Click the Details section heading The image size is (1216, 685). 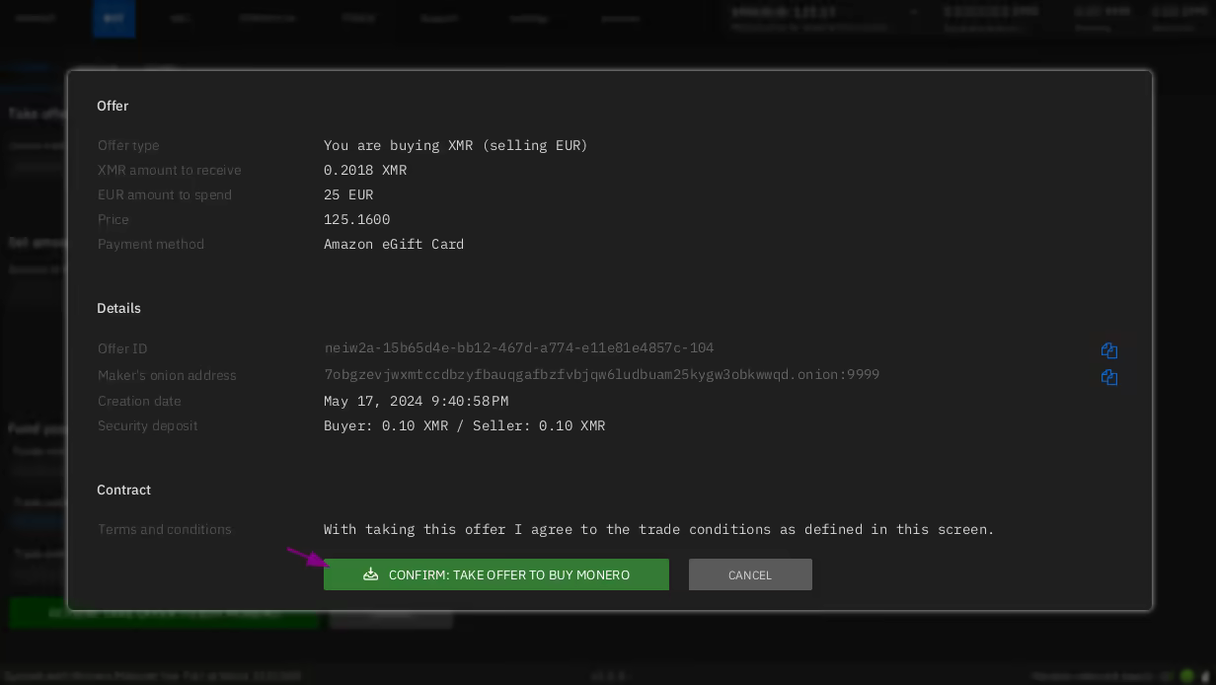[118, 308]
